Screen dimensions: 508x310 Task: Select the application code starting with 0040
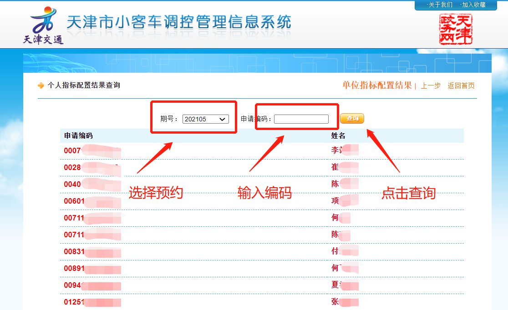(x=92, y=184)
